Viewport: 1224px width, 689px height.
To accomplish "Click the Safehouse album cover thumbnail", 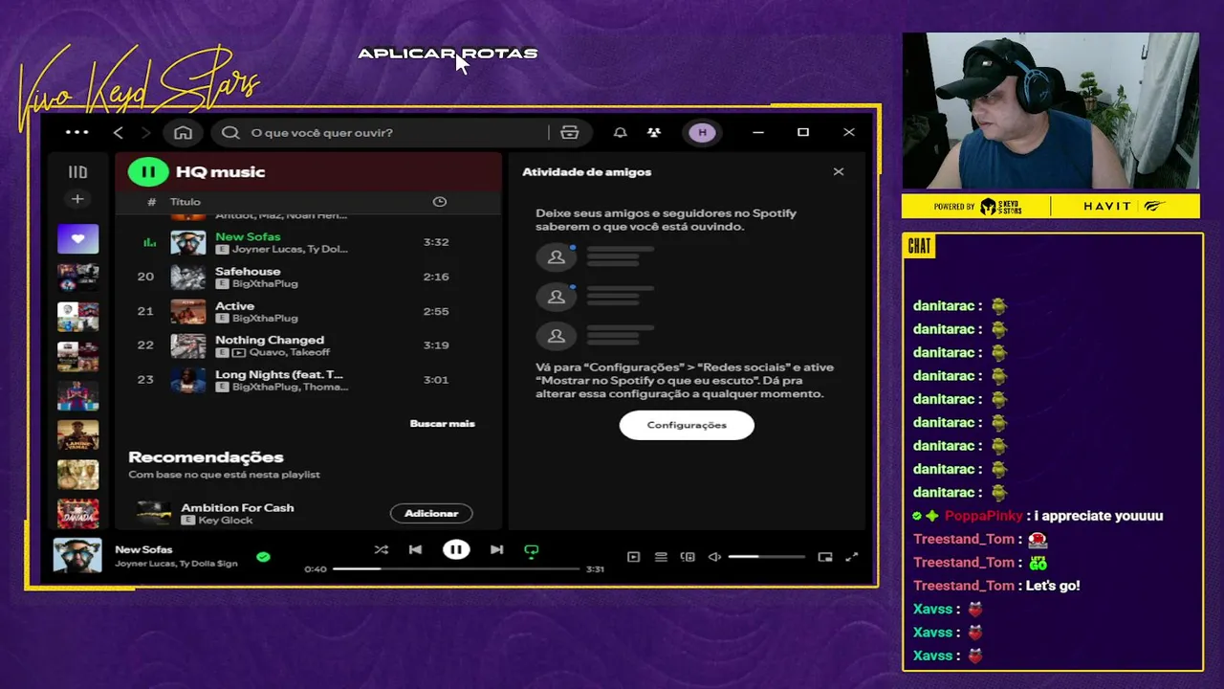I will point(187,277).
